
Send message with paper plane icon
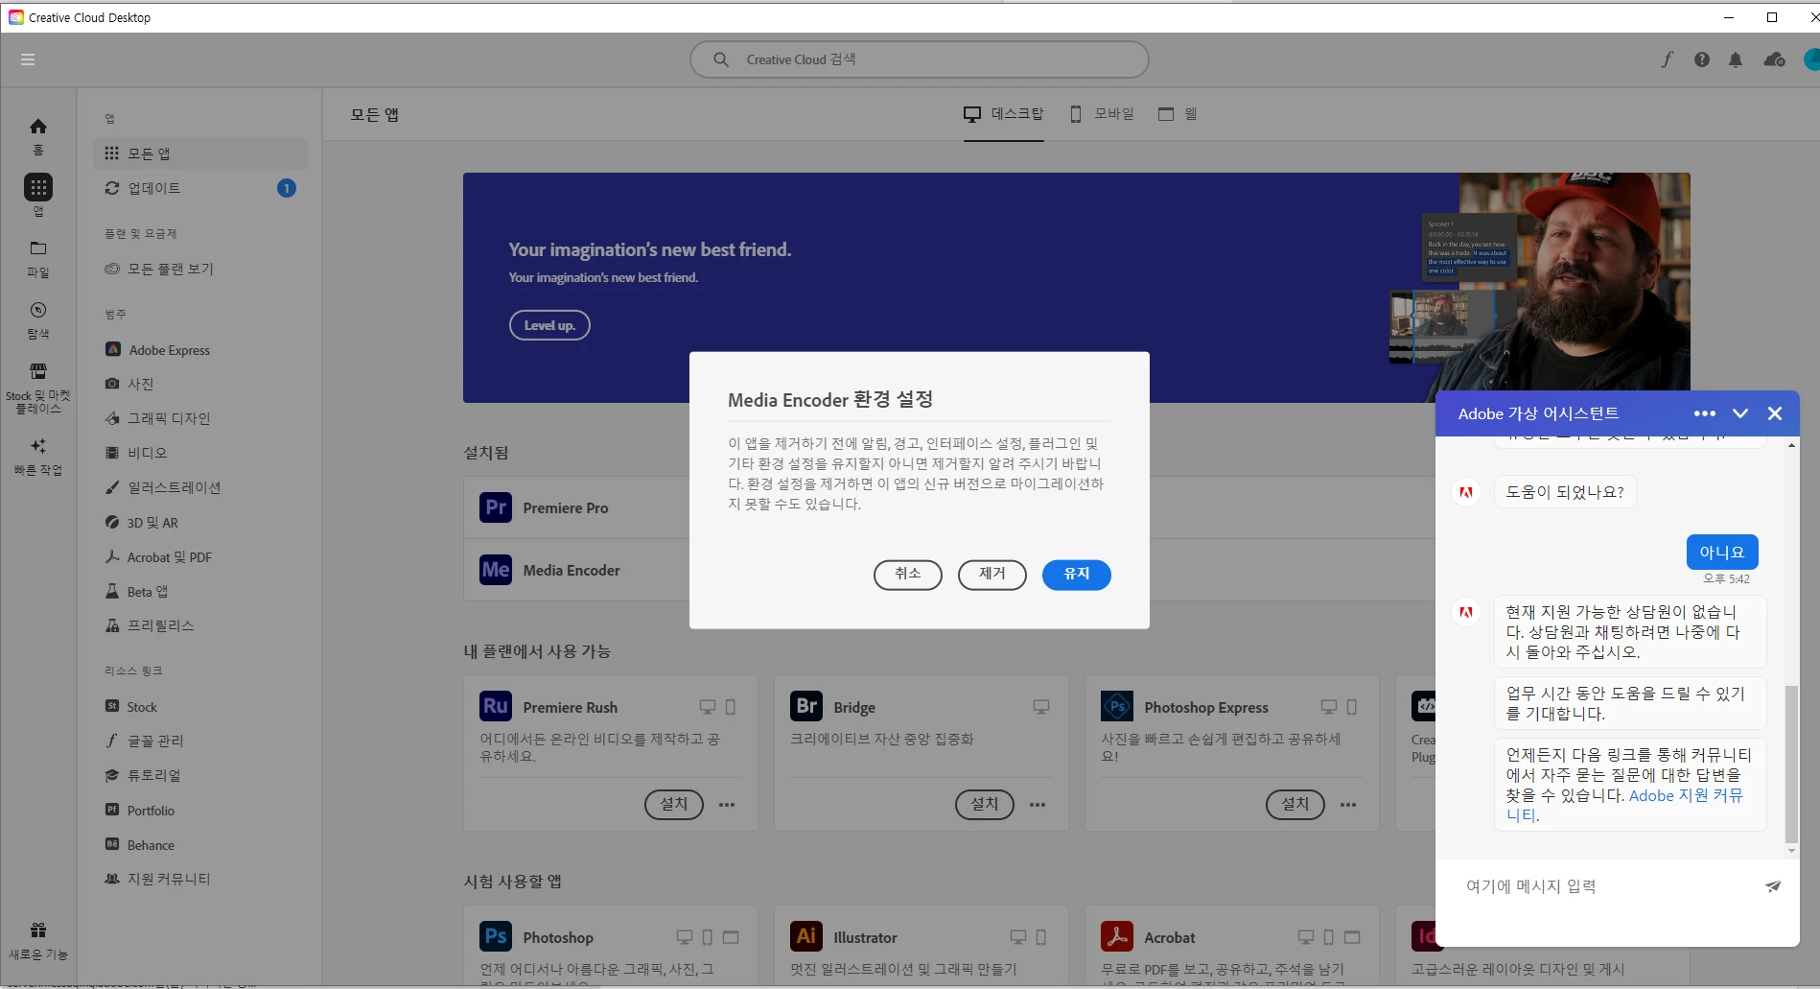pyautogui.click(x=1773, y=886)
